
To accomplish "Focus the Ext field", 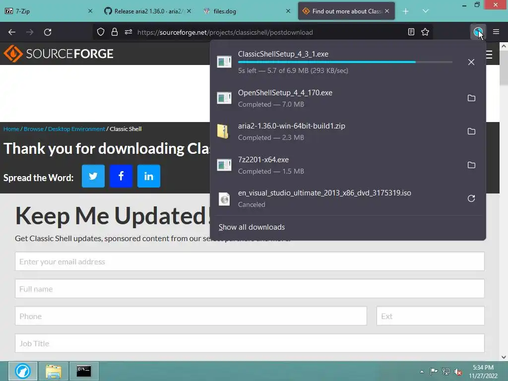I will pyautogui.click(x=430, y=316).
